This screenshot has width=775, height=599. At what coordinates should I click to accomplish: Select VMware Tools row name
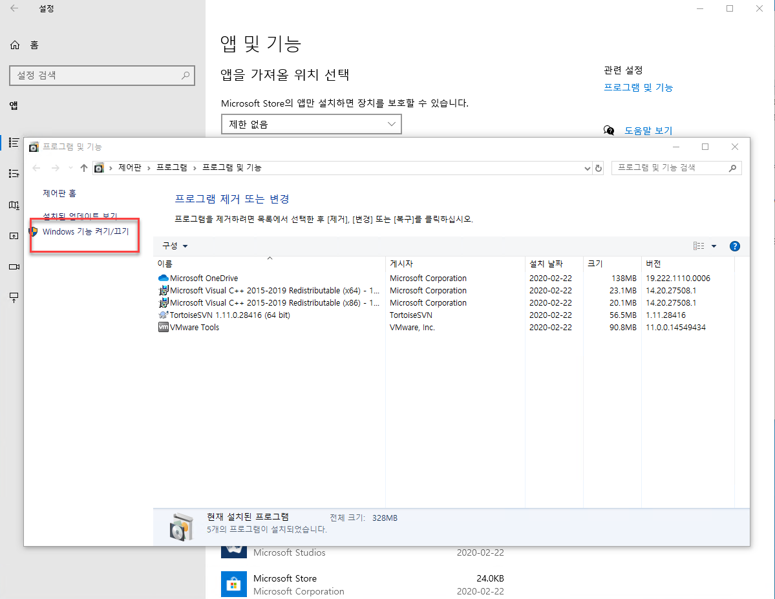pos(195,327)
